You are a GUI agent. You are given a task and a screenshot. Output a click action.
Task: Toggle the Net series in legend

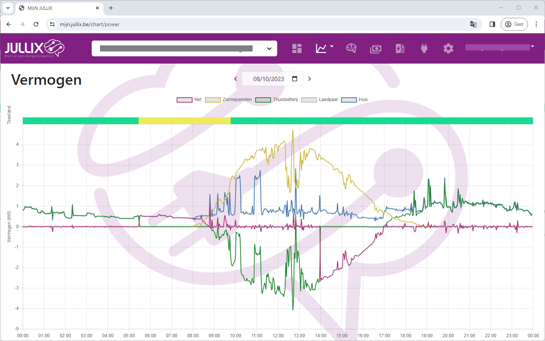[189, 100]
